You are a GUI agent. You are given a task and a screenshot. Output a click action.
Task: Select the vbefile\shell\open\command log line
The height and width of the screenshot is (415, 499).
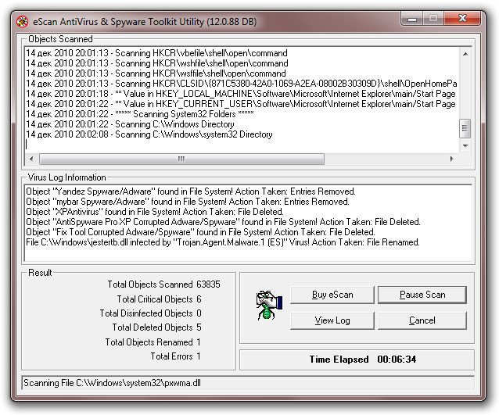pyautogui.click(x=156, y=53)
